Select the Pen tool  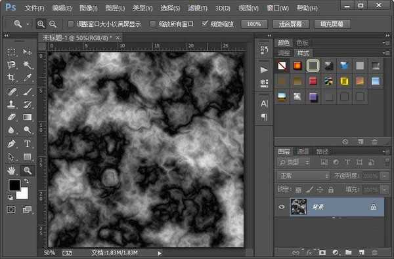click(11, 144)
